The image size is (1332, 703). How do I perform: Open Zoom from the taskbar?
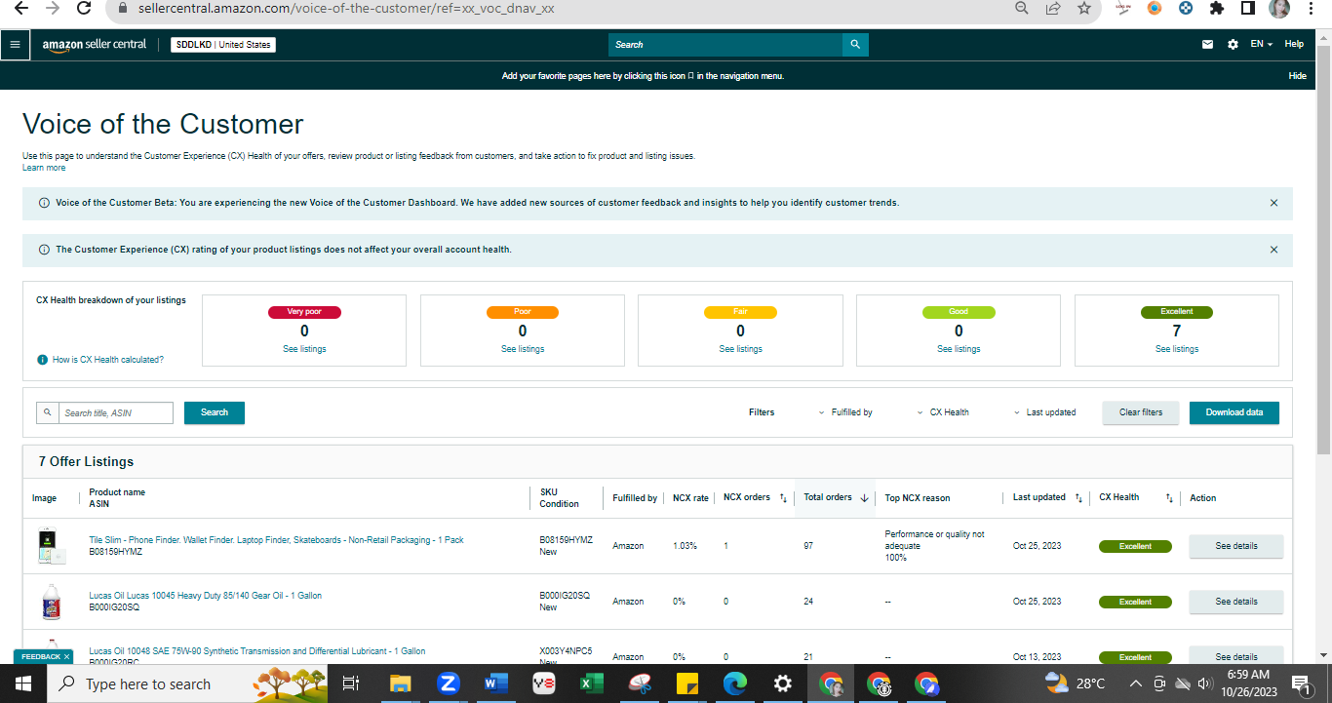449,683
